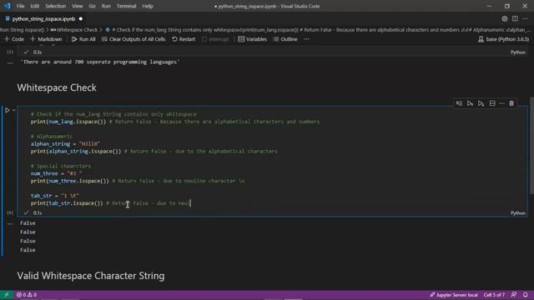Image resolution: width=534 pixels, height=300 pixels.
Task: Click the Interrupt kernel button
Action: pos(215,39)
